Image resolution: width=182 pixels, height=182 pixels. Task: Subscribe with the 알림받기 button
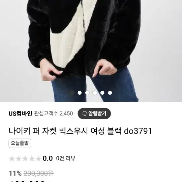pyautogui.click(x=94, y=114)
